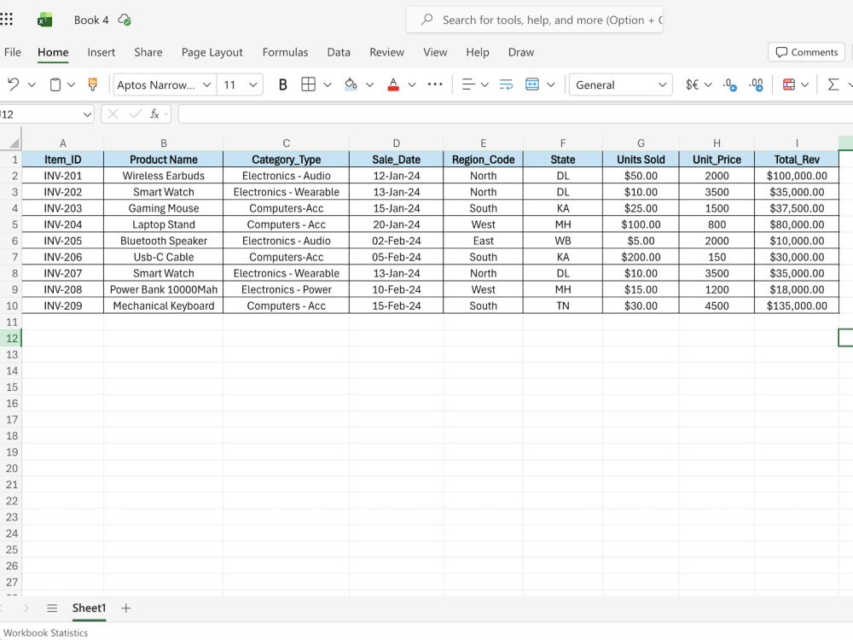The width and height of the screenshot is (853, 640).
Task: Select the Format Painter brush
Action: (x=92, y=84)
